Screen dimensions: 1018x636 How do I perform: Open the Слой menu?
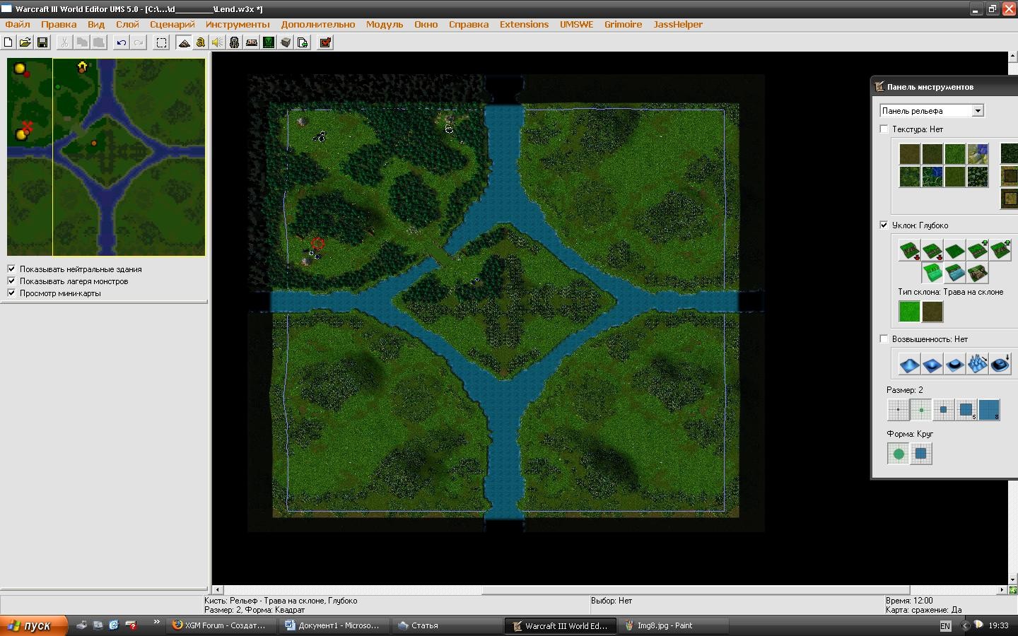click(127, 24)
